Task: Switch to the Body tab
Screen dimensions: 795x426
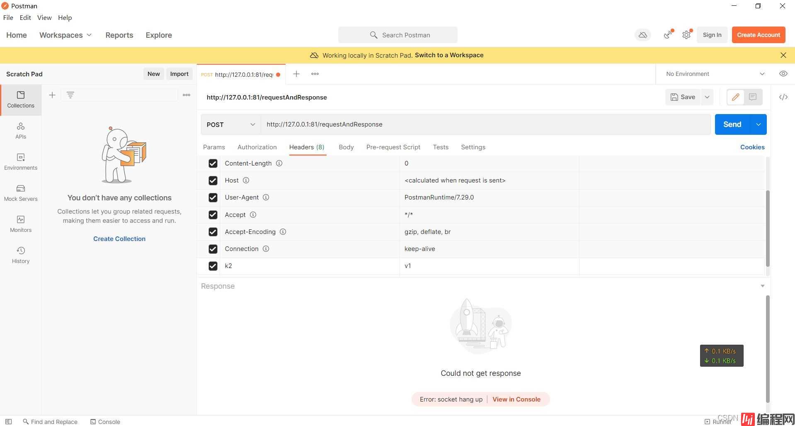Action: pyautogui.click(x=346, y=147)
